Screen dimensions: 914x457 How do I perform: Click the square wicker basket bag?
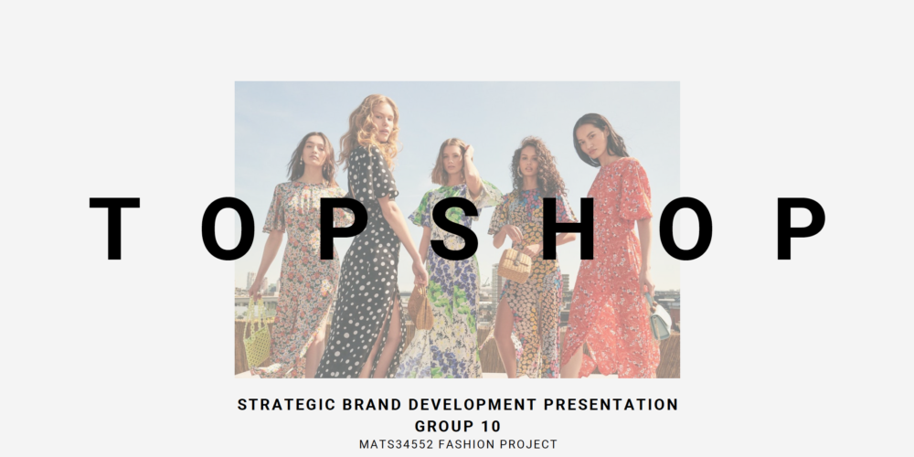click(x=514, y=265)
